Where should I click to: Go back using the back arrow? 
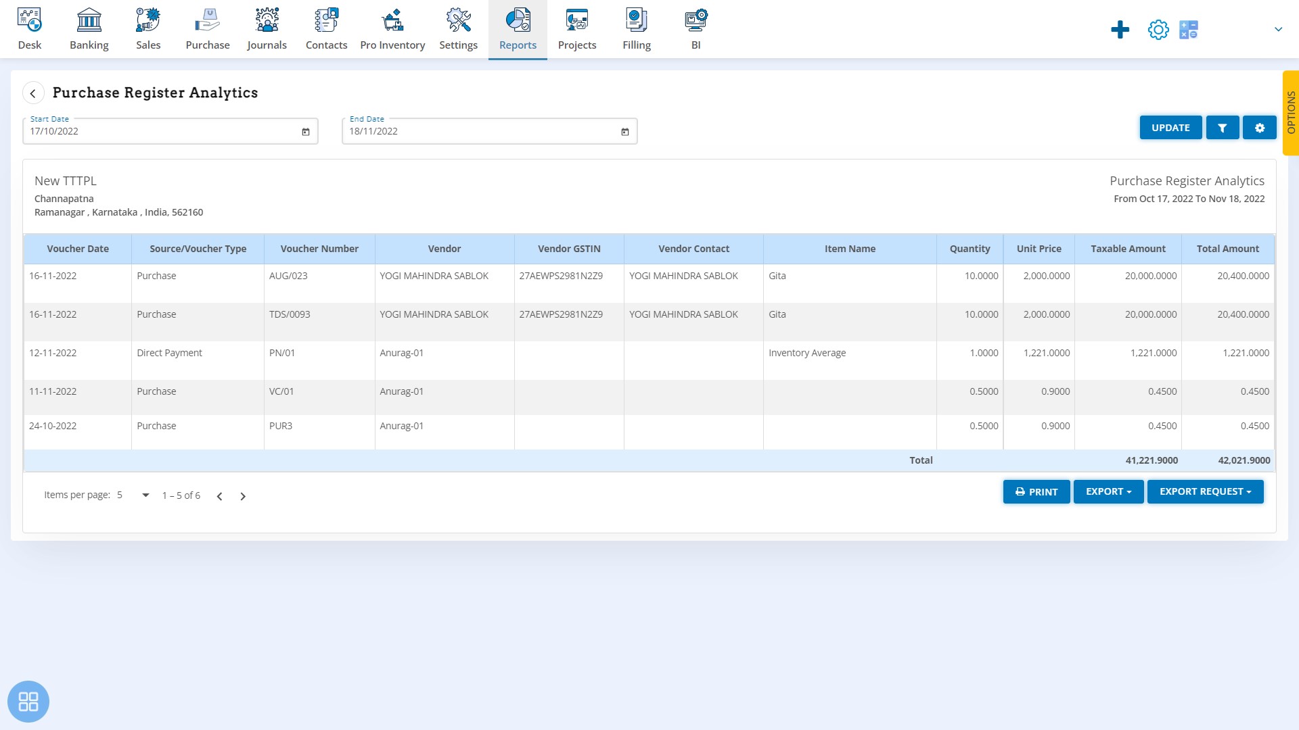(x=33, y=93)
